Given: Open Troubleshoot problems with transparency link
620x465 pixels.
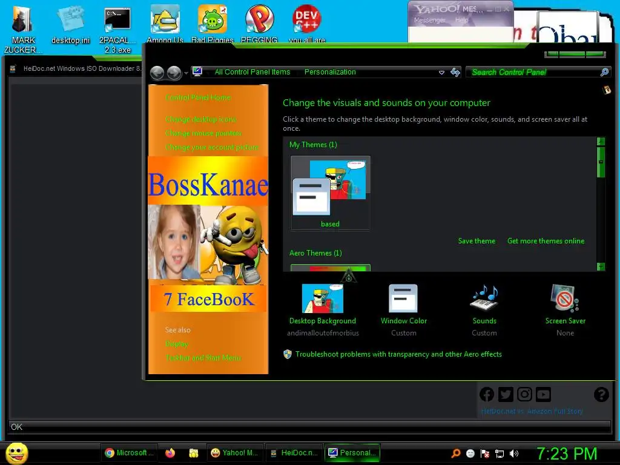Looking at the screenshot, I should pyautogui.click(x=398, y=354).
